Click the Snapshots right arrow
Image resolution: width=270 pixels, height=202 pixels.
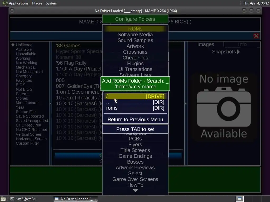pos(238,52)
